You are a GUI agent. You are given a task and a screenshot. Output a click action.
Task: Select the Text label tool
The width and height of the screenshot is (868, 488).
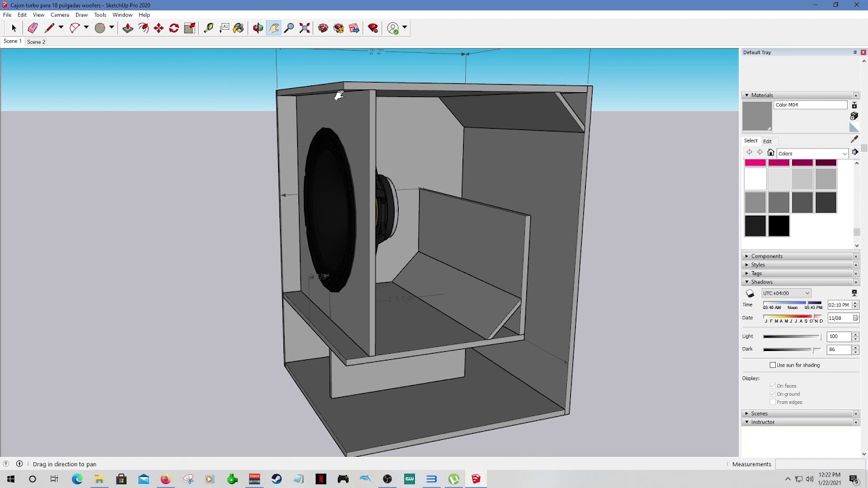(224, 28)
